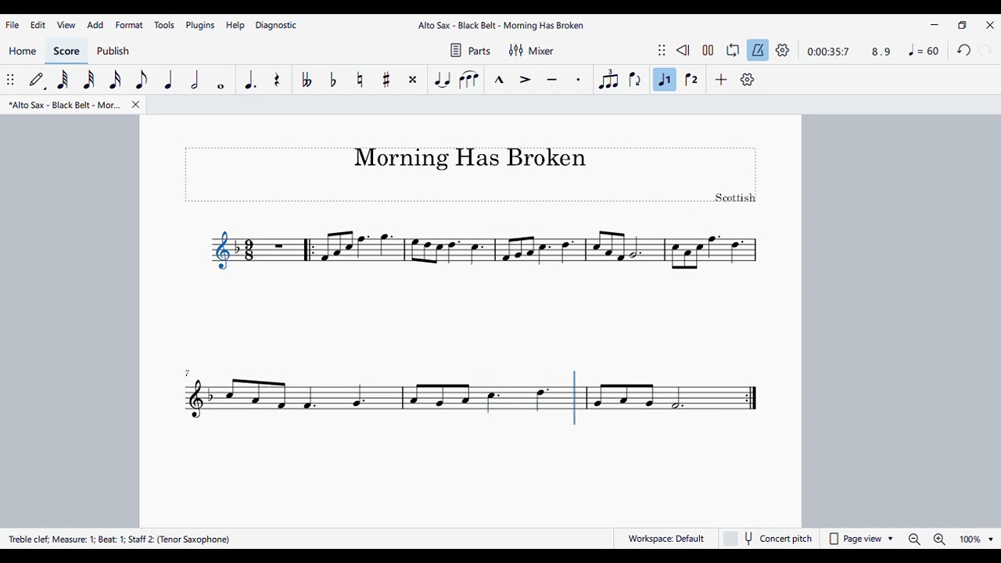This screenshot has width=1001, height=563.
Task: Open the View menu
Action: (x=66, y=26)
